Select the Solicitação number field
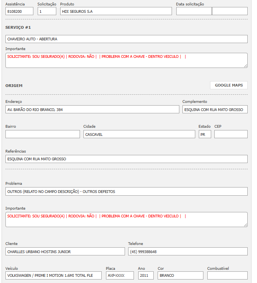Image resolution: width=257 pixels, height=283 pixels. pyautogui.click(x=47, y=11)
